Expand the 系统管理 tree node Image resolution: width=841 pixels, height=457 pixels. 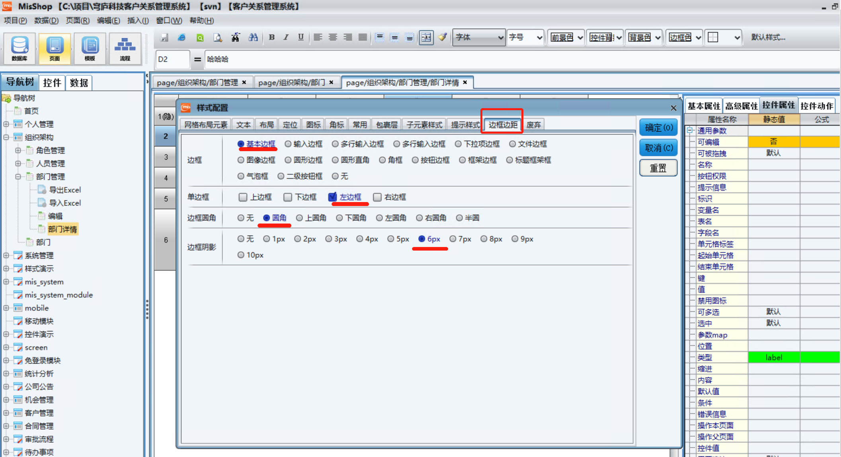tap(6, 255)
